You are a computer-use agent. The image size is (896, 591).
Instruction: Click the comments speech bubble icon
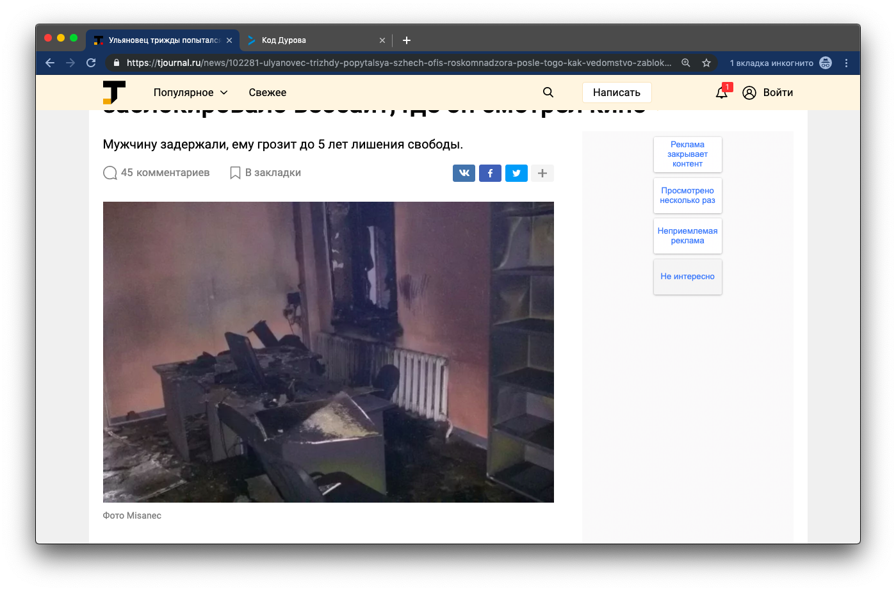click(x=110, y=173)
